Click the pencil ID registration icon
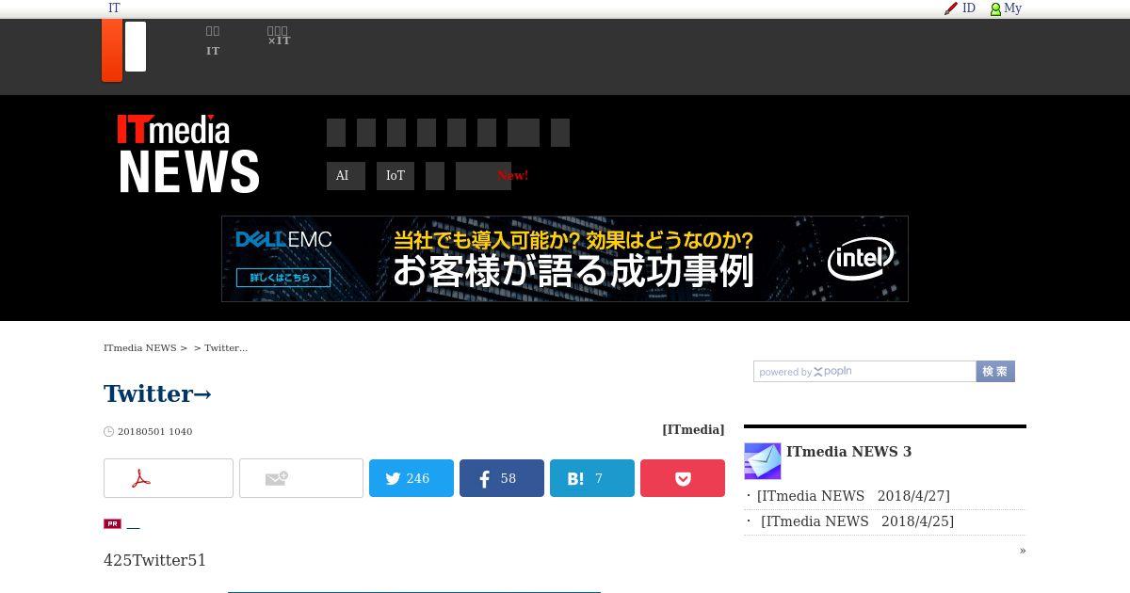 951,8
